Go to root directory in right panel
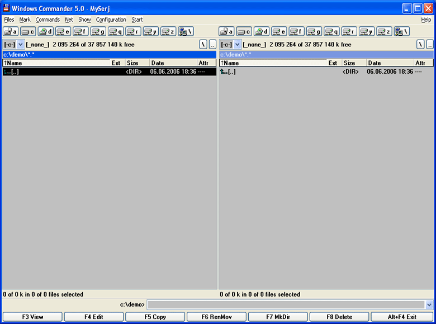The image size is (436, 324). [420, 45]
